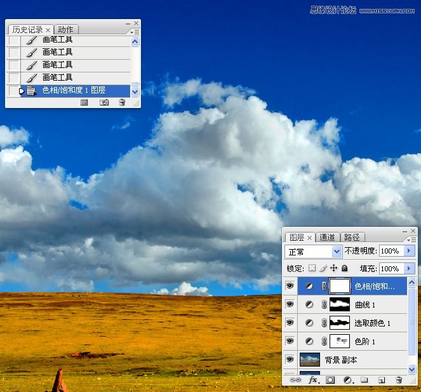
Task: Open 填充 slider arrow
Action: coord(409,269)
